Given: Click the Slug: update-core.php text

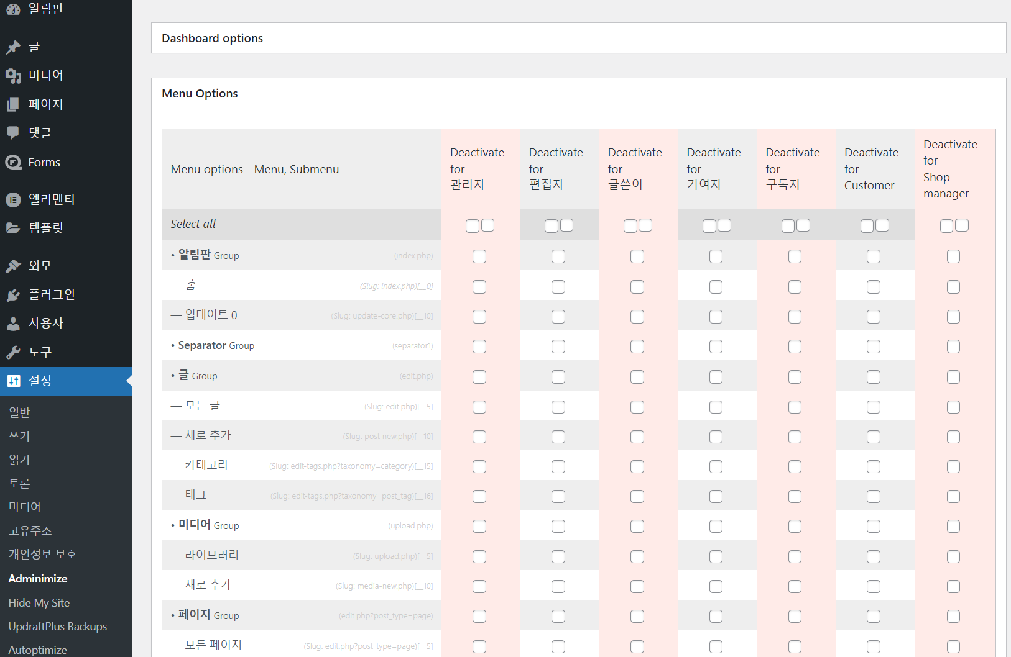Looking at the screenshot, I should [382, 315].
